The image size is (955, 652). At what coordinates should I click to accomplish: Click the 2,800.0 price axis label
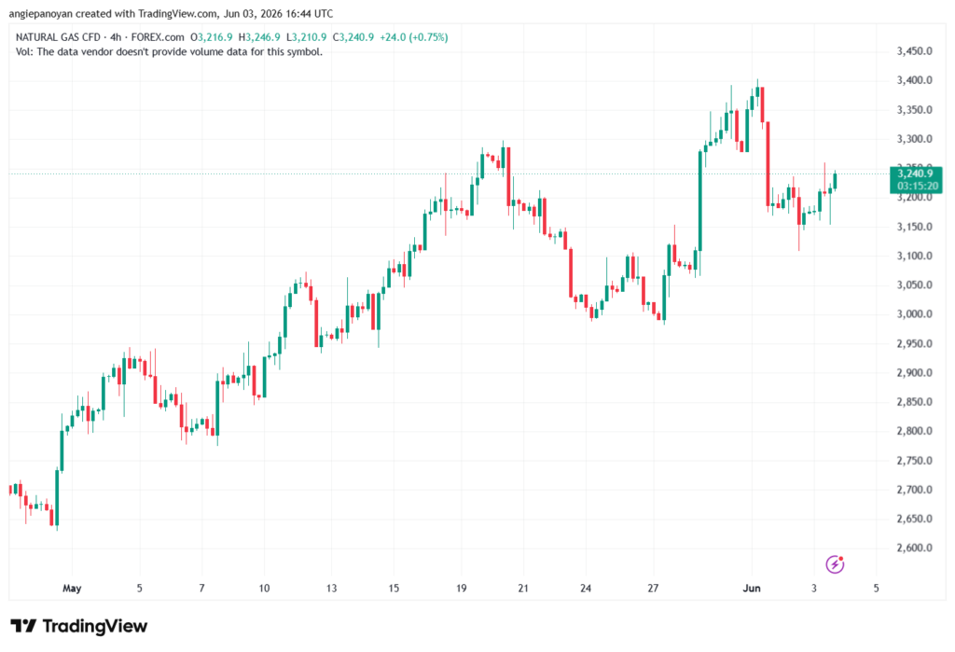click(x=914, y=431)
